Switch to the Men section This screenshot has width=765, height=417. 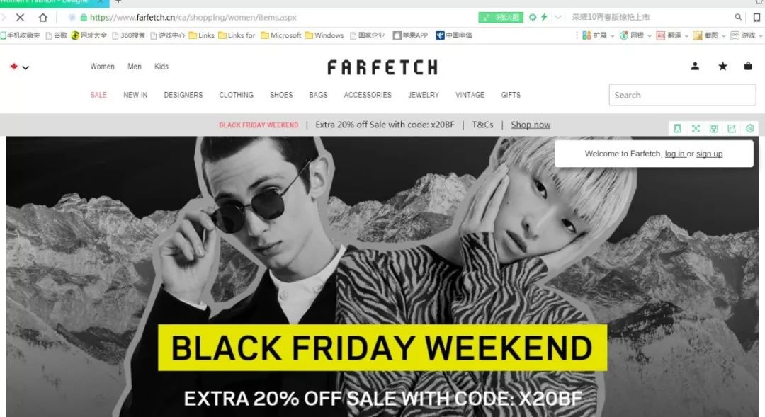(134, 67)
